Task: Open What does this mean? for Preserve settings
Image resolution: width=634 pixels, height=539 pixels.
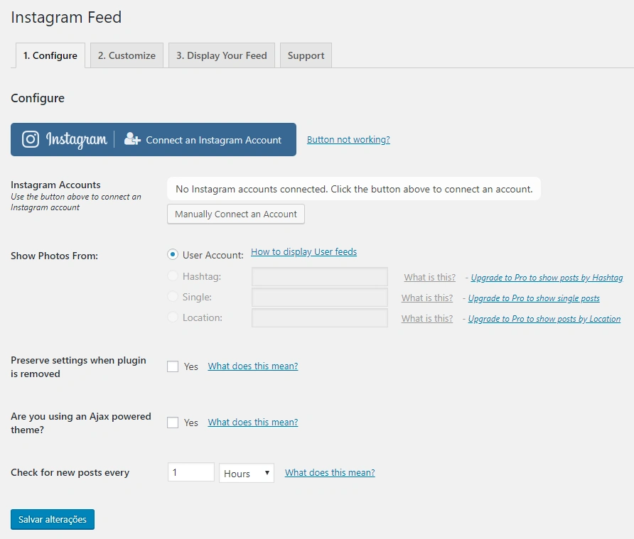Action: (x=253, y=366)
